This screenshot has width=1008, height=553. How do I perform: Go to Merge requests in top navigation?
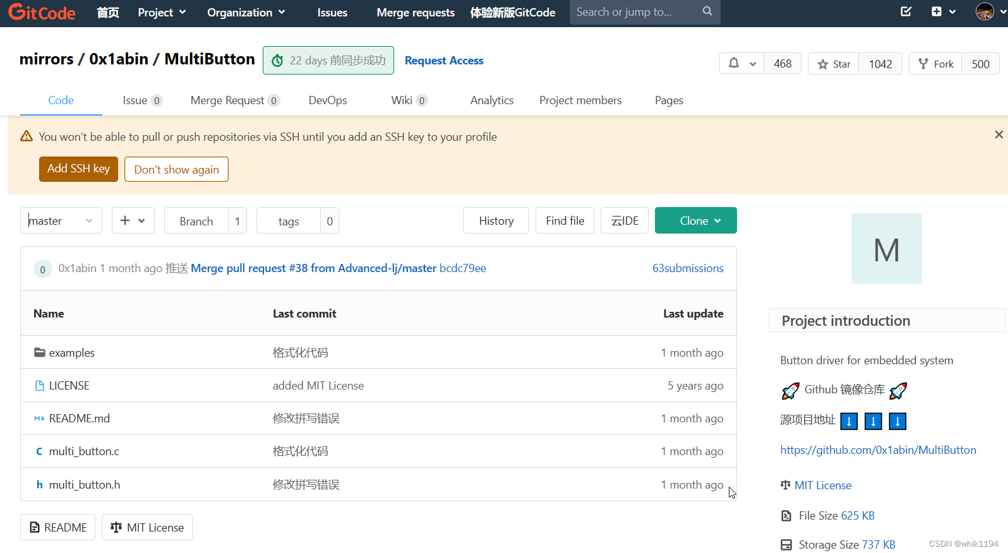click(x=416, y=12)
